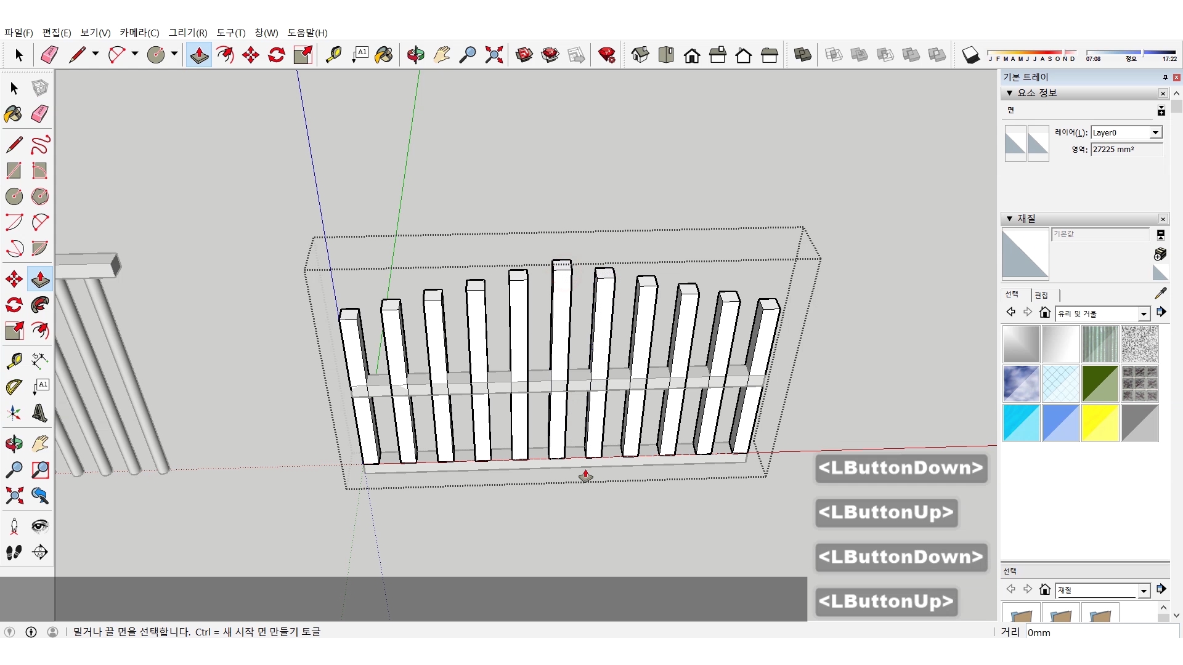
Task: Click the Zoom Extents icon in top toolbar
Action: [x=494, y=55]
